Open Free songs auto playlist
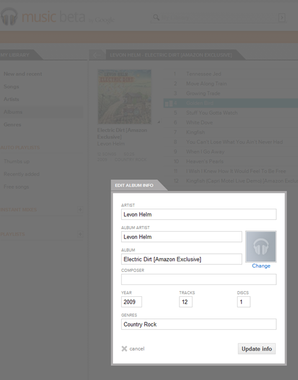Viewport: 298px width, 380px height. pyautogui.click(x=16, y=187)
